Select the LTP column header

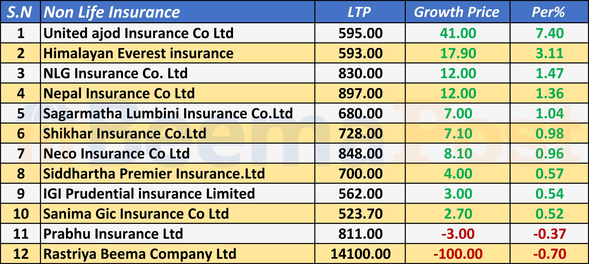click(359, 12)
